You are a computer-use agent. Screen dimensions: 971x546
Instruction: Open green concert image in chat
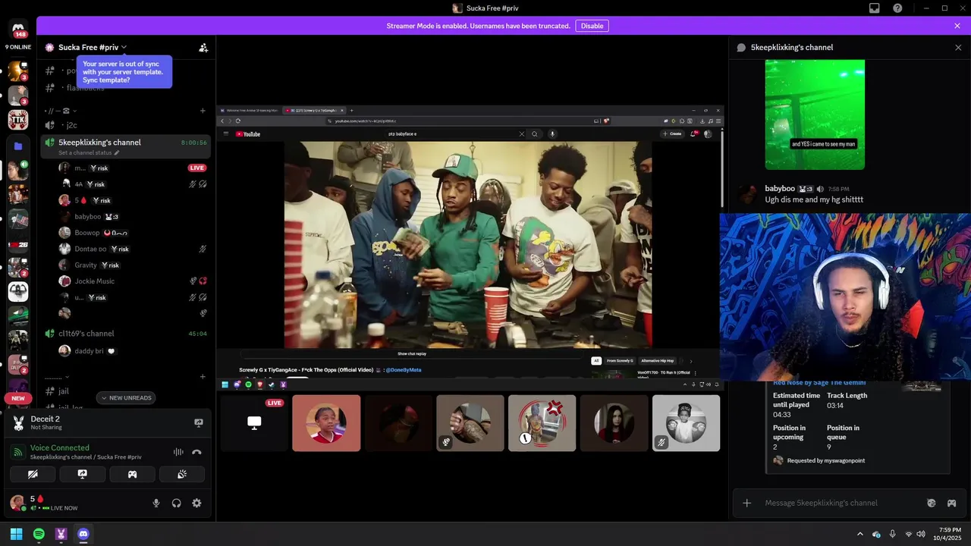815,115
